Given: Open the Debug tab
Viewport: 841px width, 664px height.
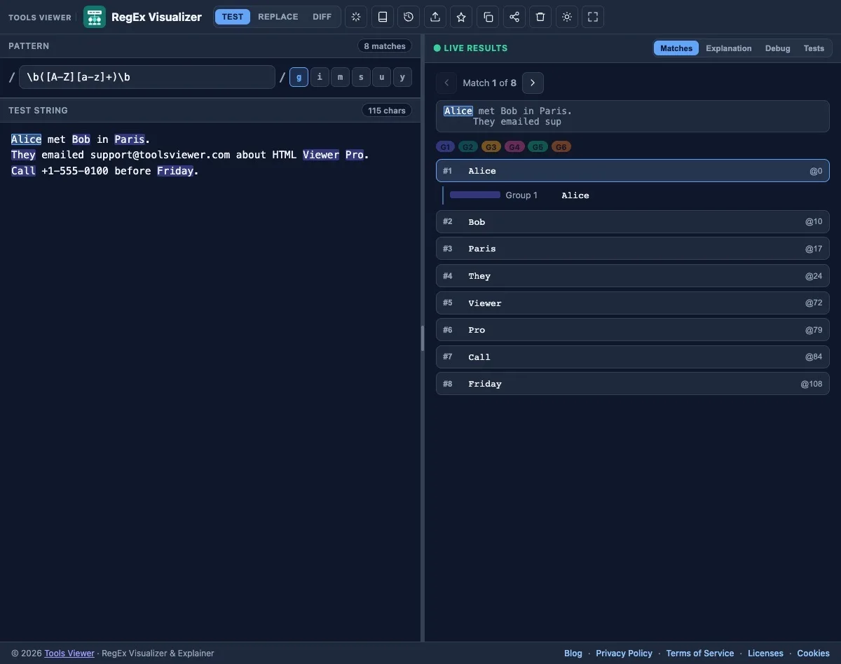Looking at the screenshot, I should click(778, 48).
